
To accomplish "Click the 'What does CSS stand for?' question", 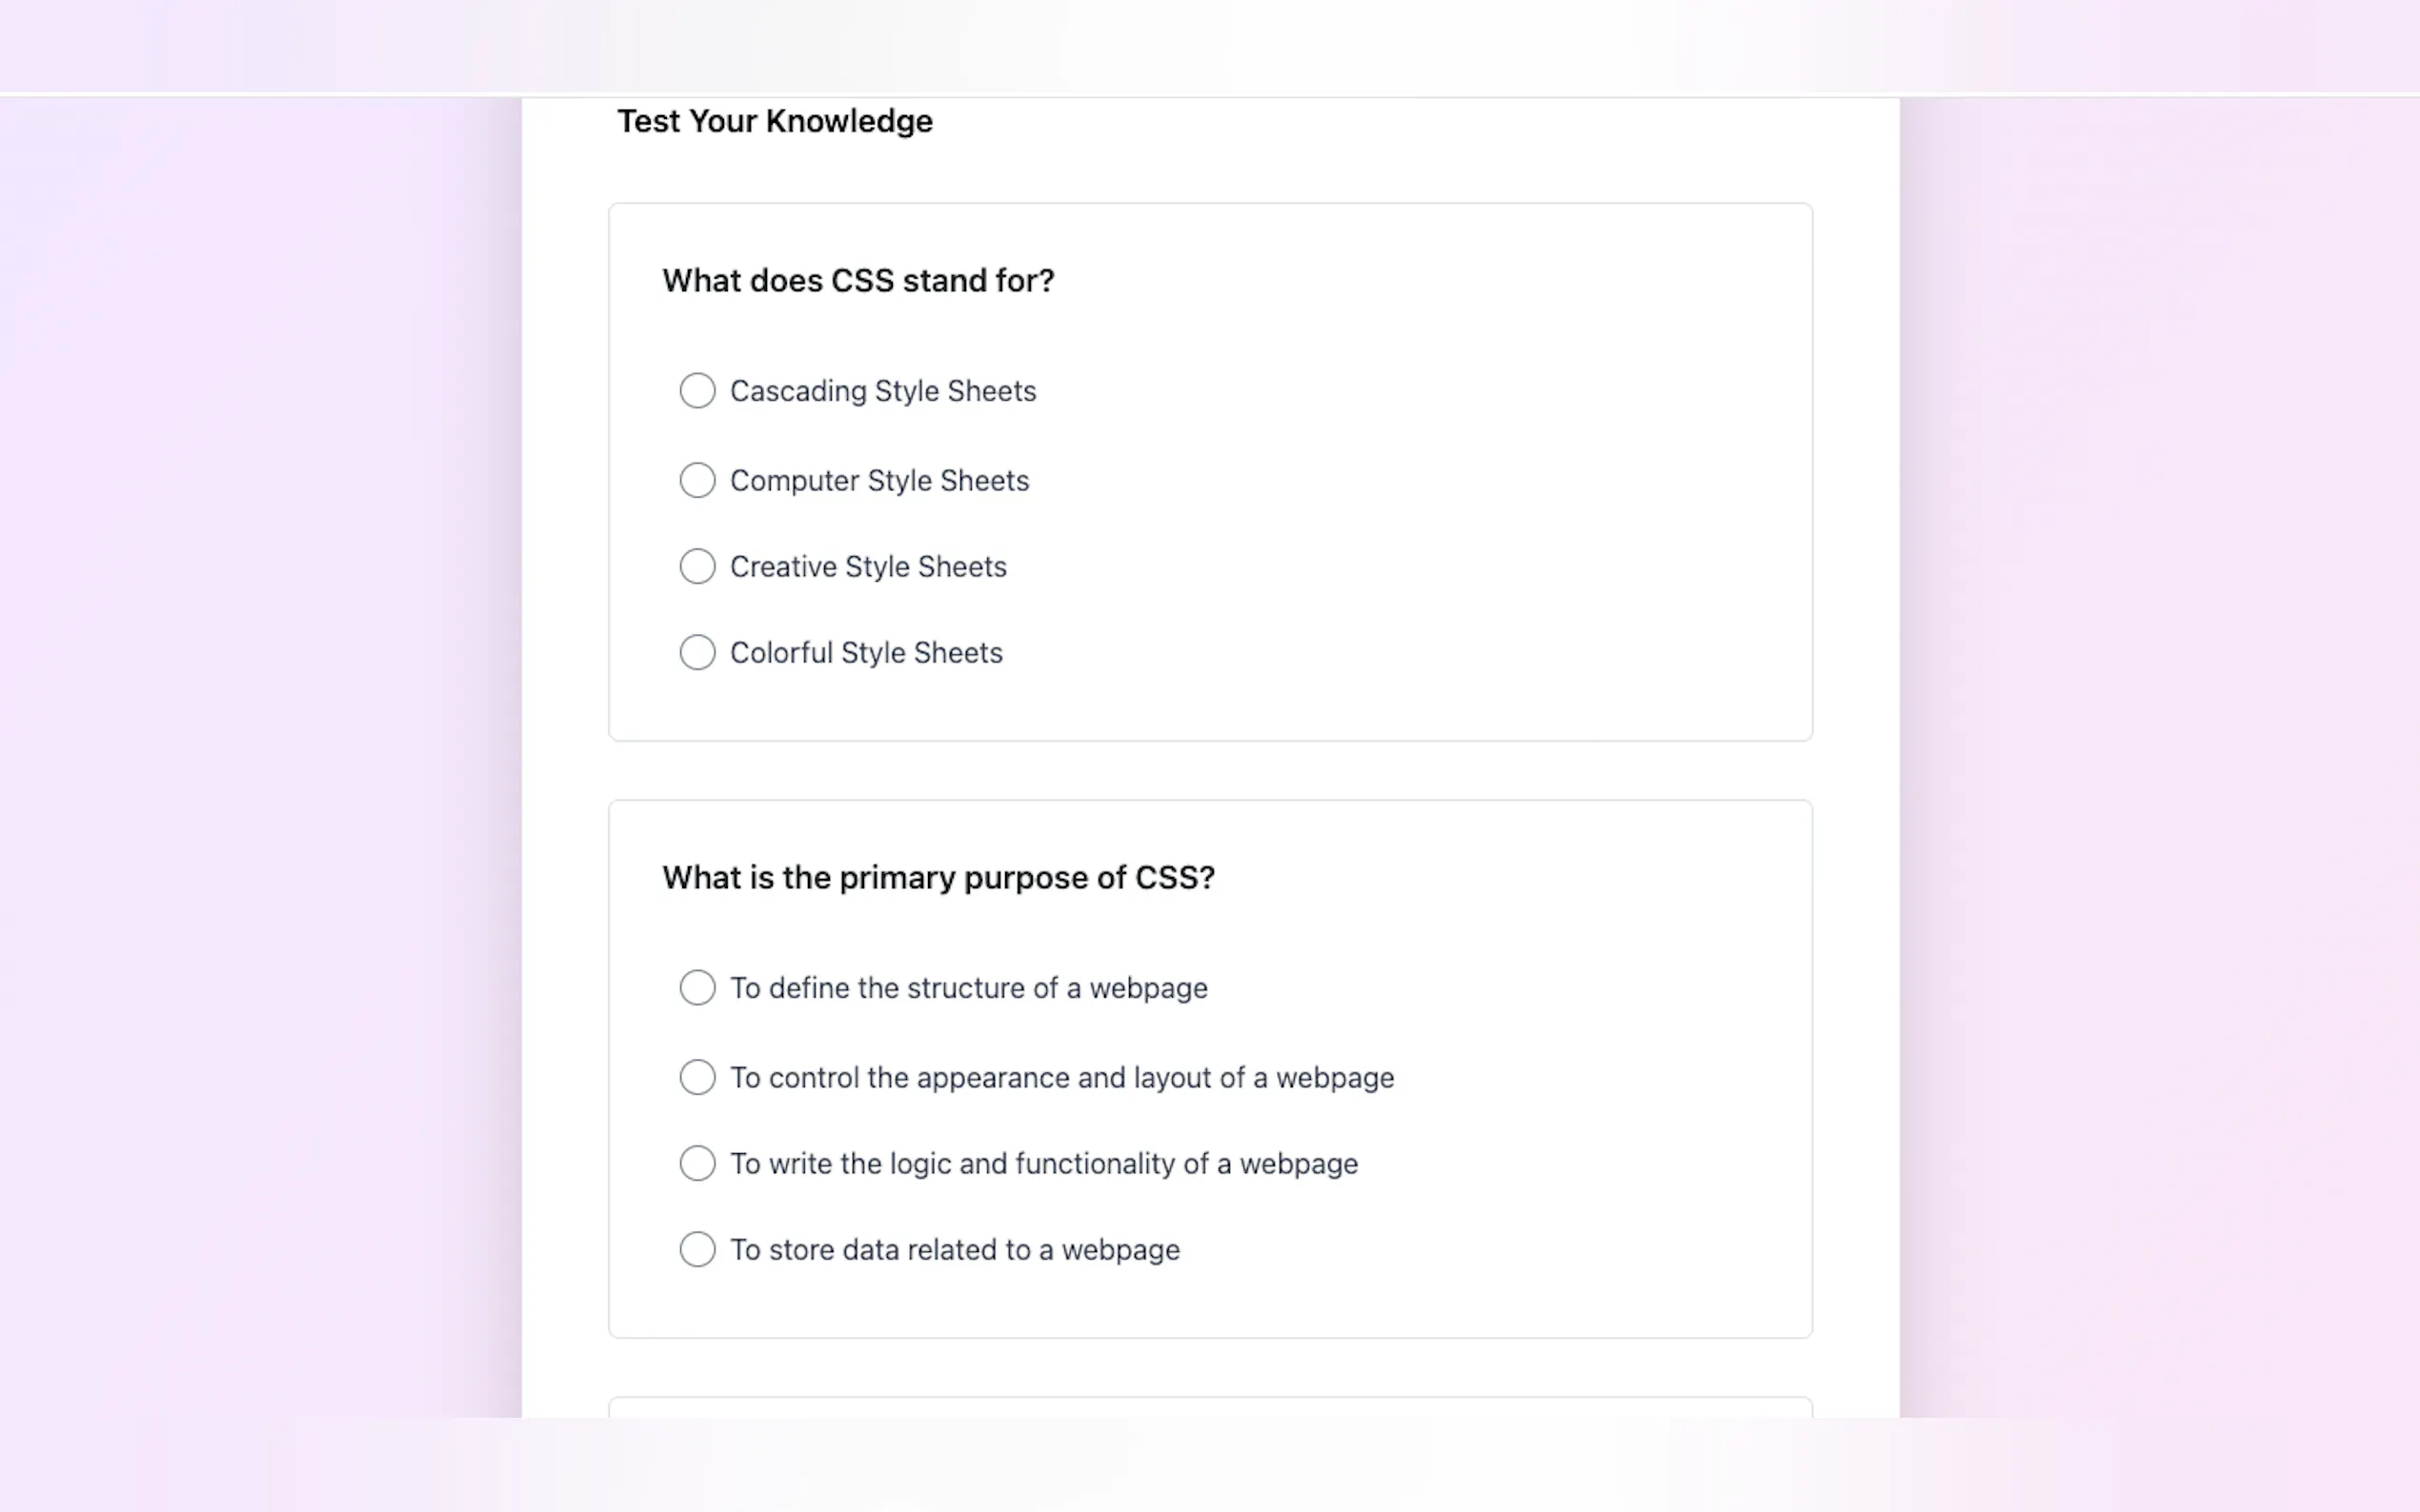I will 857,280.
